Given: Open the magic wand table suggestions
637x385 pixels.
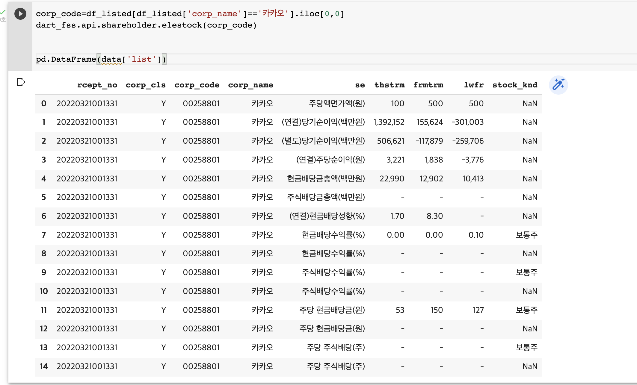Looking at the screenshot, I should (558, 85).
